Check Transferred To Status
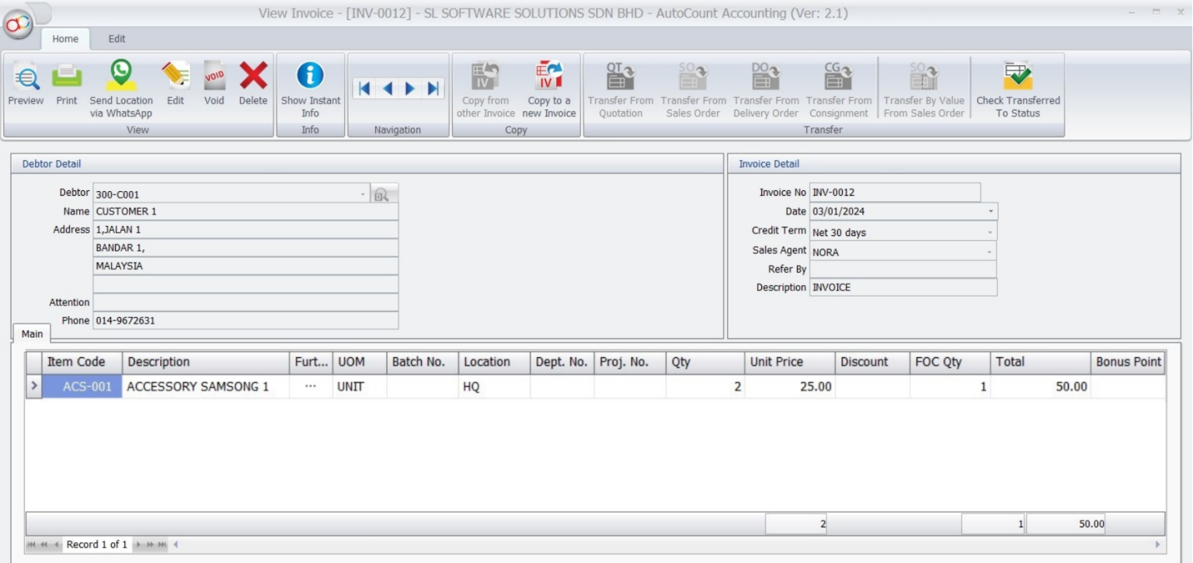 pos(1018,89)
